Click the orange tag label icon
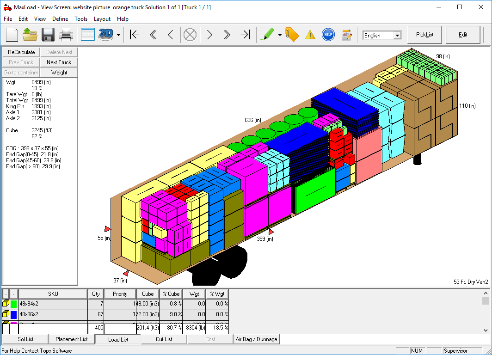492x355 pixels. point(292,35)
